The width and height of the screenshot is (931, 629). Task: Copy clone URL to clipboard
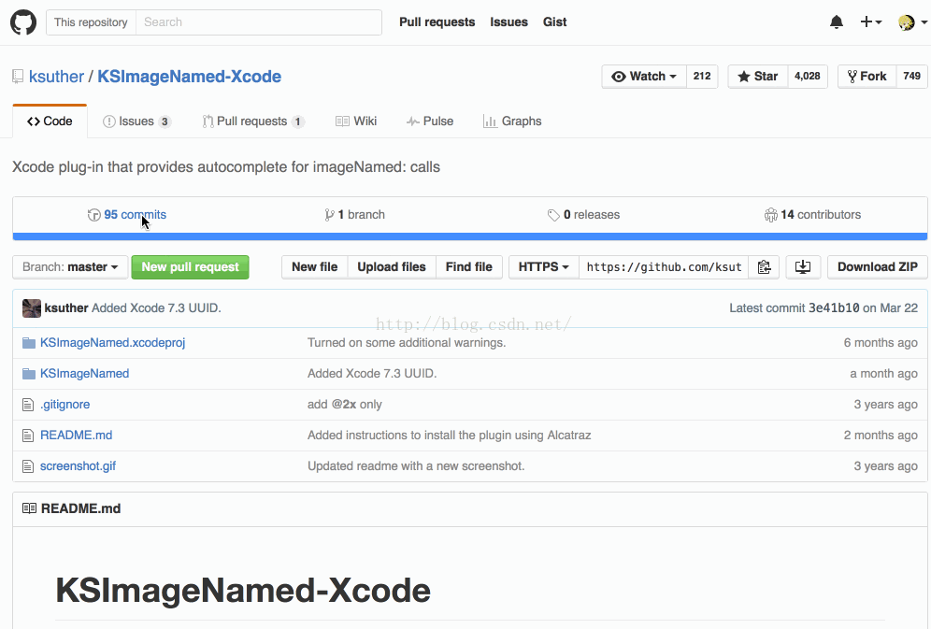click(764, 267)
